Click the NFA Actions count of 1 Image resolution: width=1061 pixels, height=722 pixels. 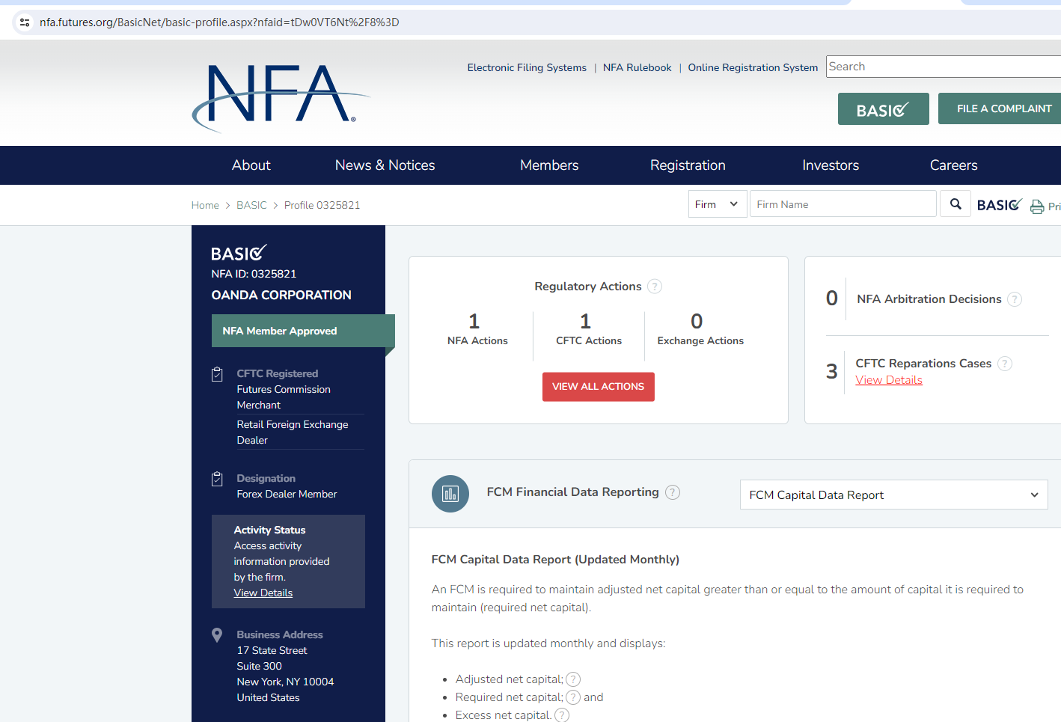pos(474,322)
